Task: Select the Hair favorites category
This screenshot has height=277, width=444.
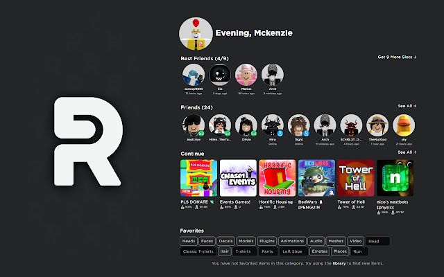Action: tap(225, 251)
